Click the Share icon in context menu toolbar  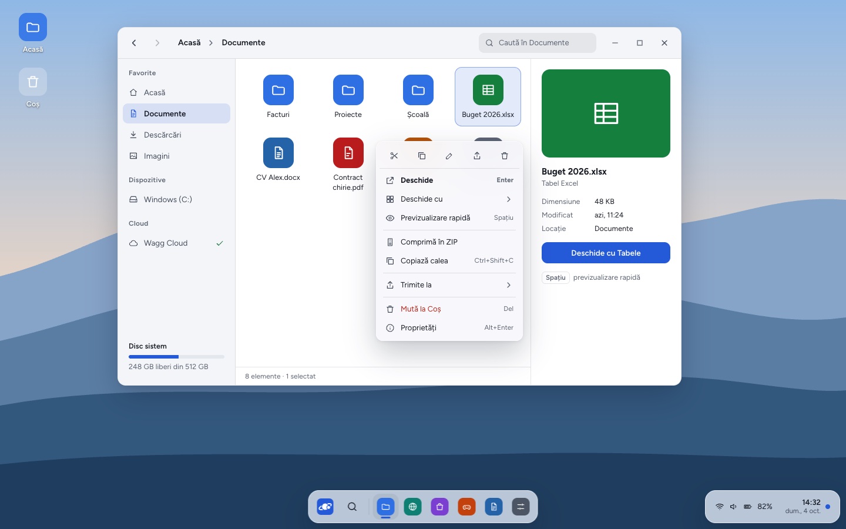tap(477, 156)
